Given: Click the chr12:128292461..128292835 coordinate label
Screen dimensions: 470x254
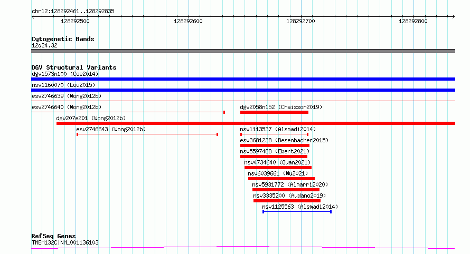Looking at the screenshot, I should (x=73, y=12).
